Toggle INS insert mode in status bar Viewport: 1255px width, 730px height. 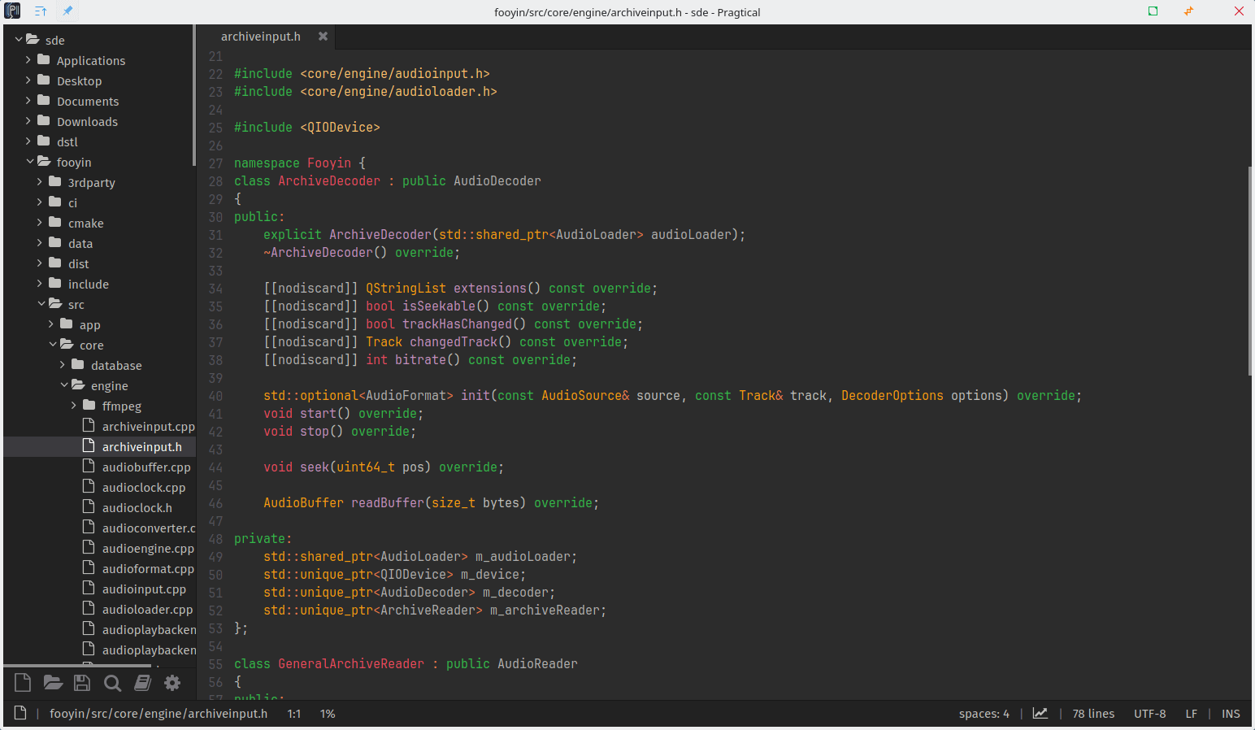pyautogui.click(x=1231, y=714)
